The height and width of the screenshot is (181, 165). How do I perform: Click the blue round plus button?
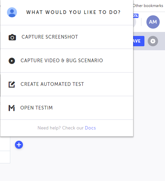pyautogui.click(x=19, y=145)
